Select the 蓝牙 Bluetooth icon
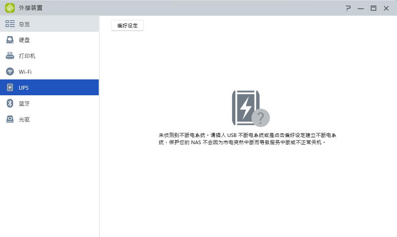 pos(10,103)
